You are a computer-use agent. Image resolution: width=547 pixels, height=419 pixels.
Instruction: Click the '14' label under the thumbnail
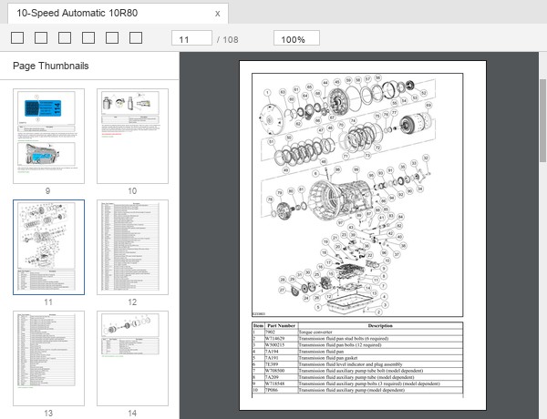pyautogui.click(x=132, y=414)
